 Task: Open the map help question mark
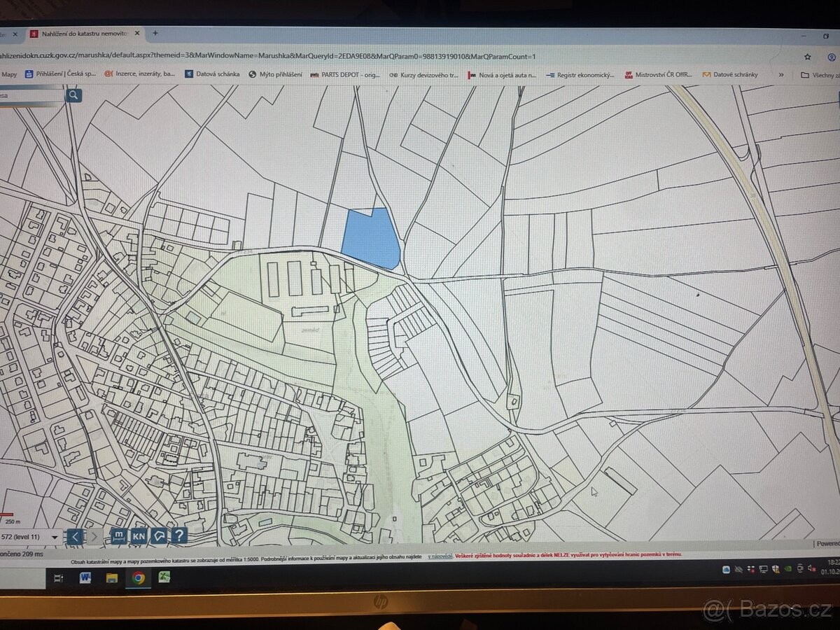pyautogui.click(x=180, y=535)
